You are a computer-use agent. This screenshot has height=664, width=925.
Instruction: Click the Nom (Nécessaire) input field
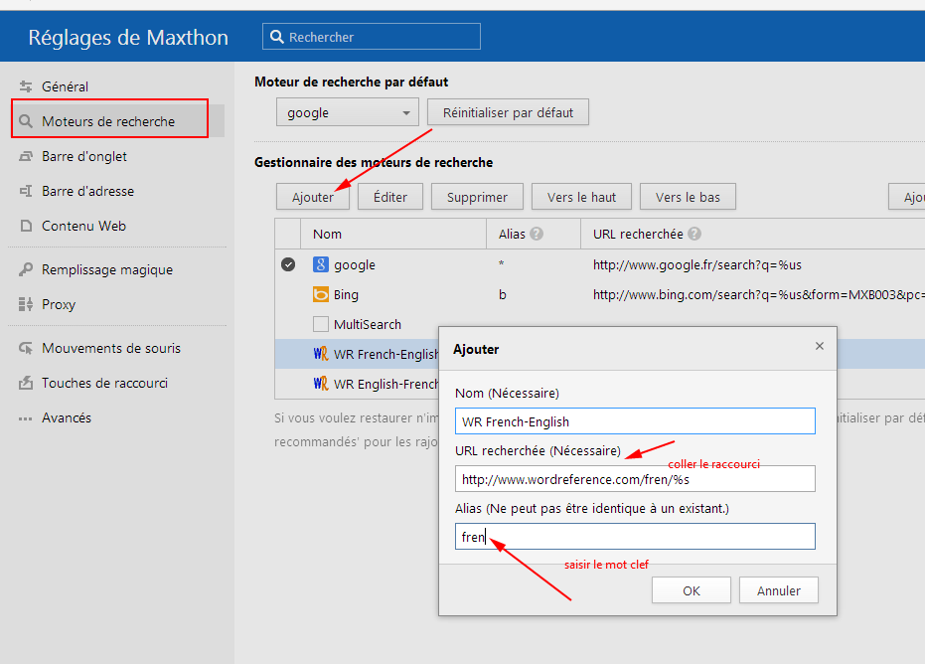point(635,421)
